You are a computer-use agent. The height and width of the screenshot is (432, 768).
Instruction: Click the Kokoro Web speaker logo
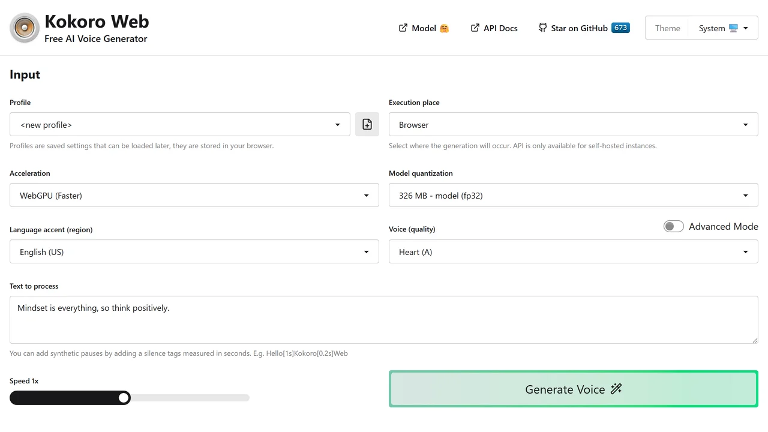(x=25, y=28)
